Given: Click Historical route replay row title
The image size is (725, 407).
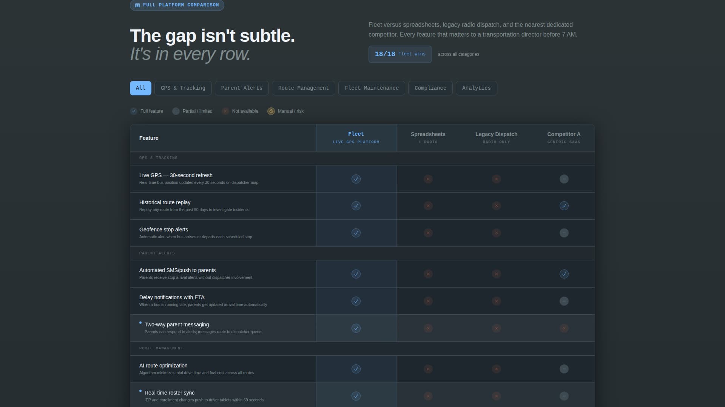Looking at the screenshot, I should pos(165,202).
